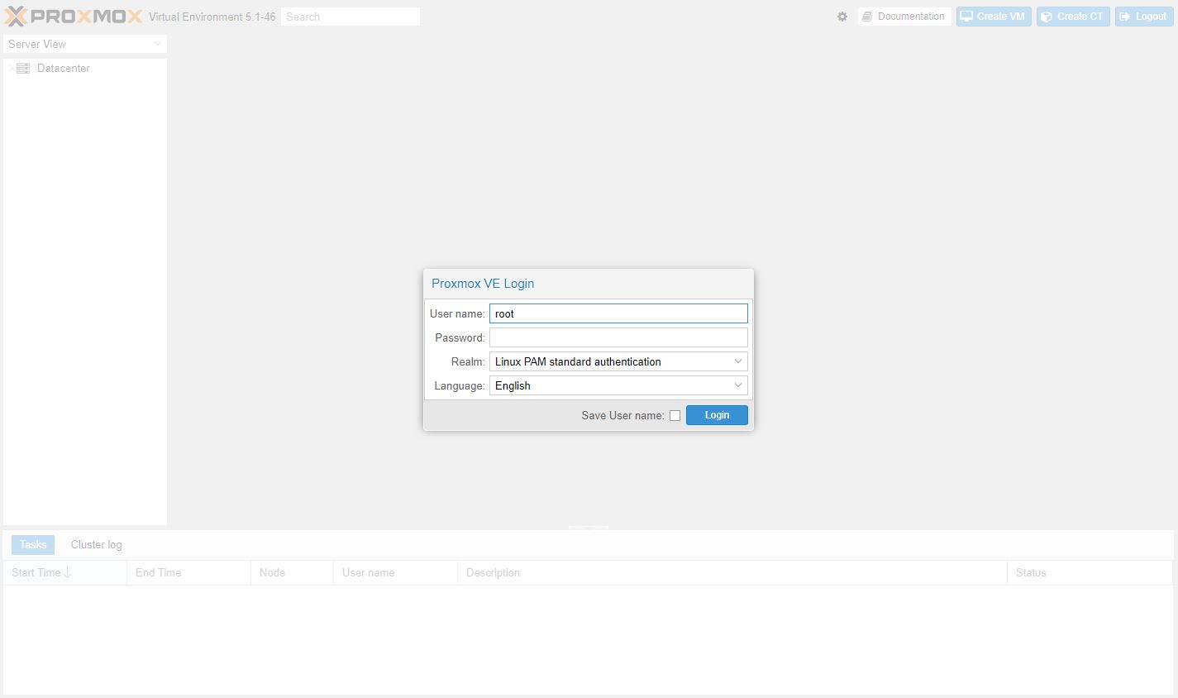Expand the Datacenter tree node

point(11,69)
